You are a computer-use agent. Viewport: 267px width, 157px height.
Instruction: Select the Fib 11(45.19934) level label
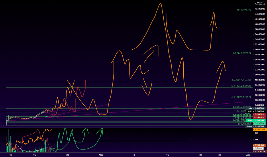coord(243,10)
